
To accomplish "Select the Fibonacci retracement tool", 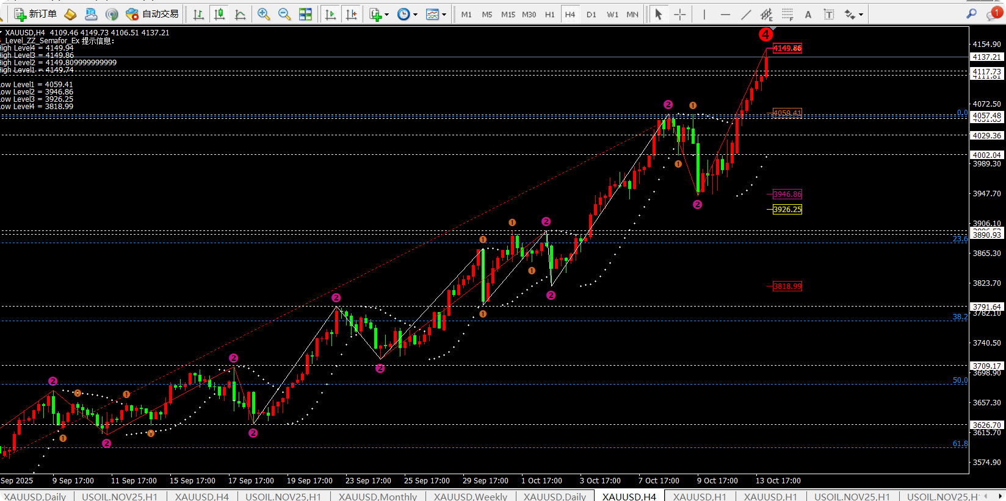I will click(x=787, y=15).
